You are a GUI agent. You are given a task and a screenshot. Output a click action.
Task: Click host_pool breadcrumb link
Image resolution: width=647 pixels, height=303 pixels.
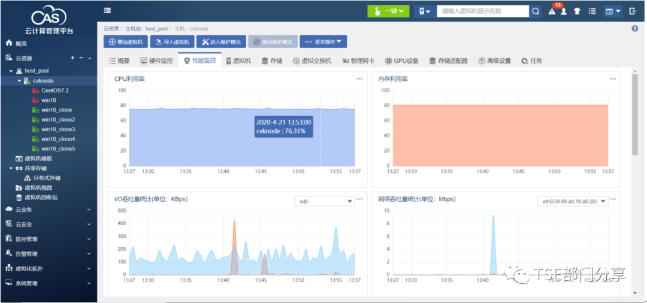pos(157,29)
